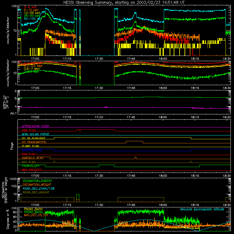Click the PARTICLE_FLAG label

click(33, 158)
